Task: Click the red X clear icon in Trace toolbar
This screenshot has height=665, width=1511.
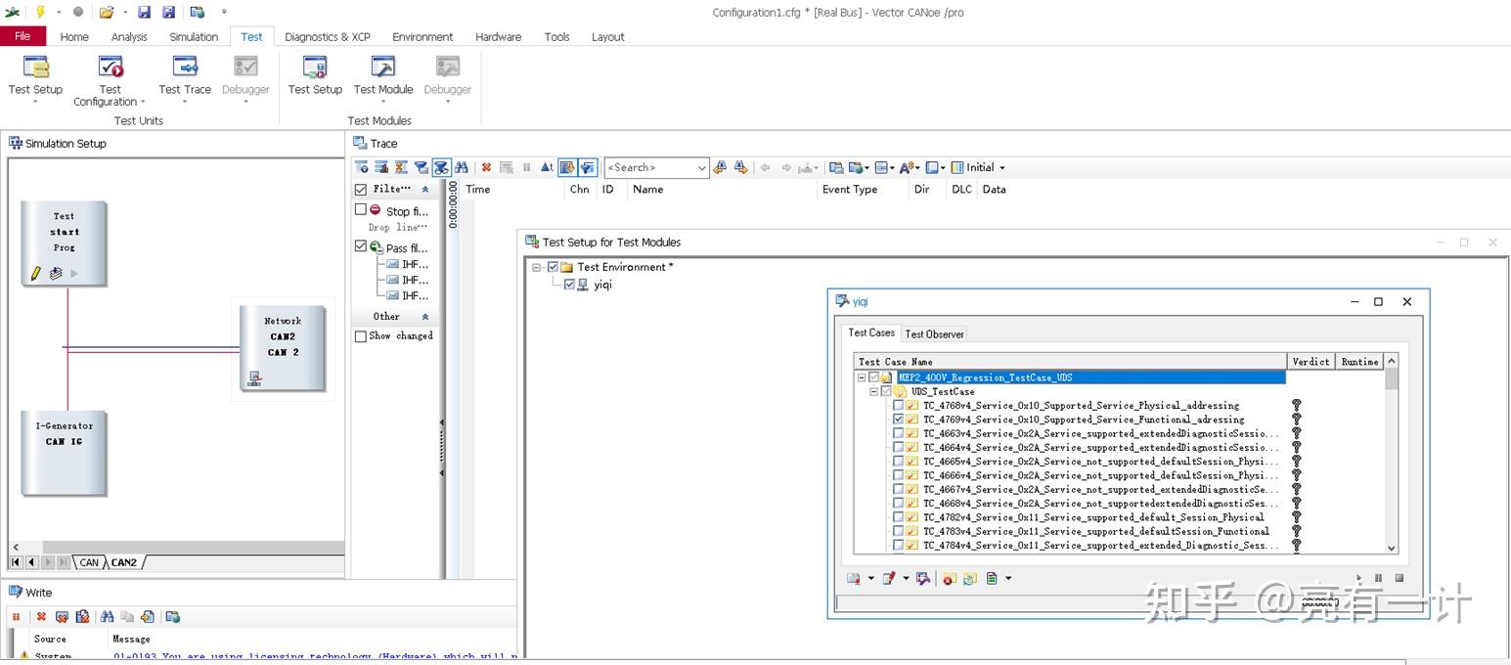Action: [x=486, y=167]
